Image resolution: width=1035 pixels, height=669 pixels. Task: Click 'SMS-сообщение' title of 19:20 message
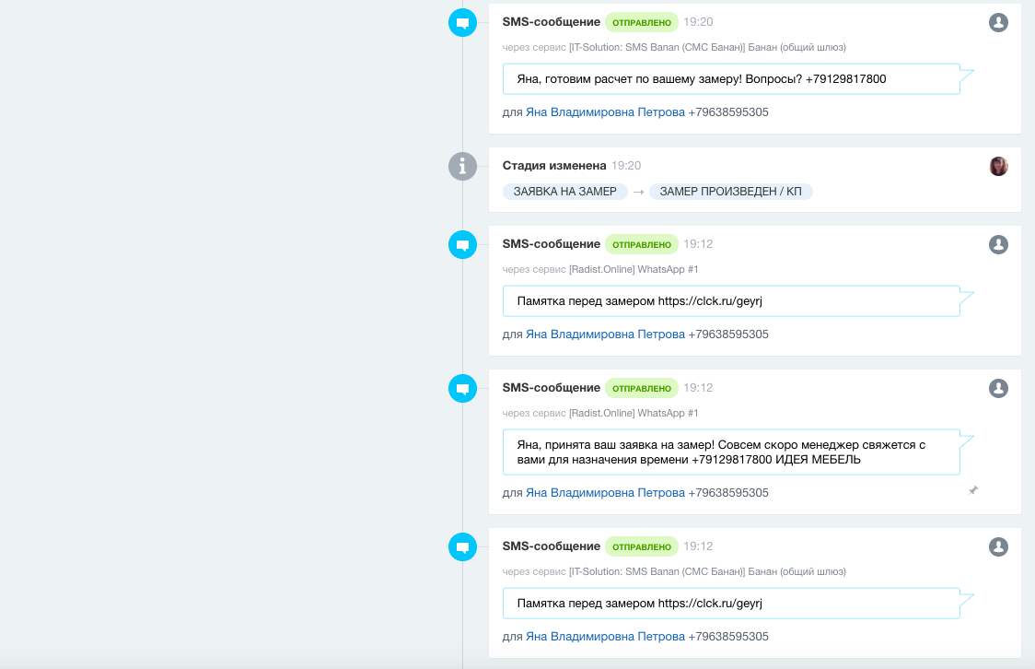(552, 22)
